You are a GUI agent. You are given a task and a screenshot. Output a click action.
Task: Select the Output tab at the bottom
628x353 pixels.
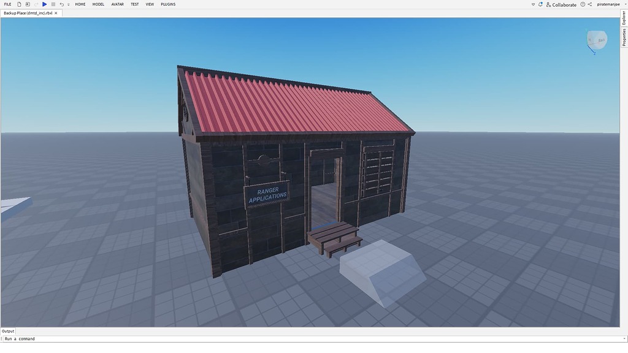pos(8,331)
